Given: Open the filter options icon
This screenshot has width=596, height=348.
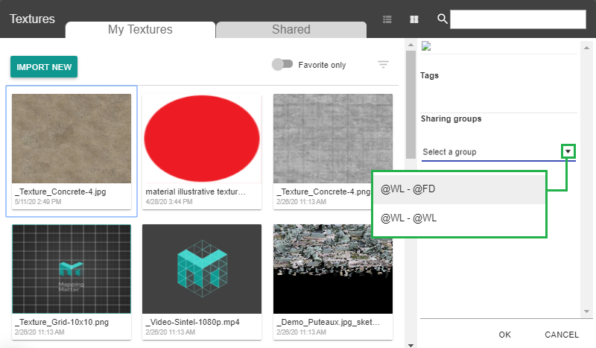Looking at the screenshot, I should (x=383, y=65).
